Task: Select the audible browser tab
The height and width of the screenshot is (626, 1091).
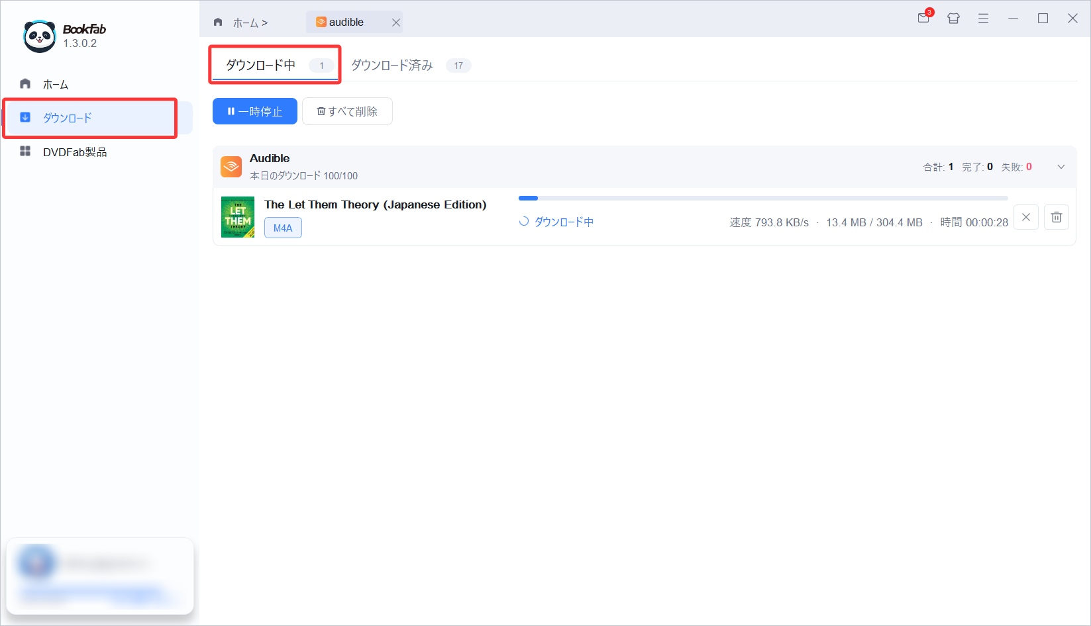Action: [x=354, y=22]
